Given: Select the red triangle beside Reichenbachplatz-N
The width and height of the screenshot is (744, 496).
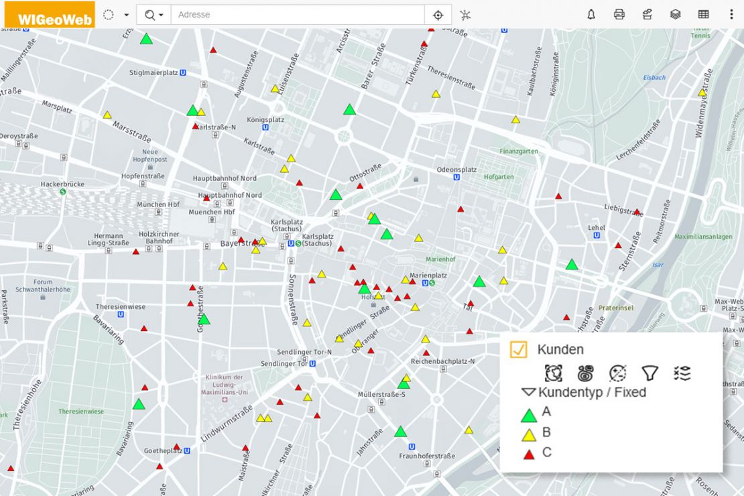Looking at the screenshot, I should (426, 353).
